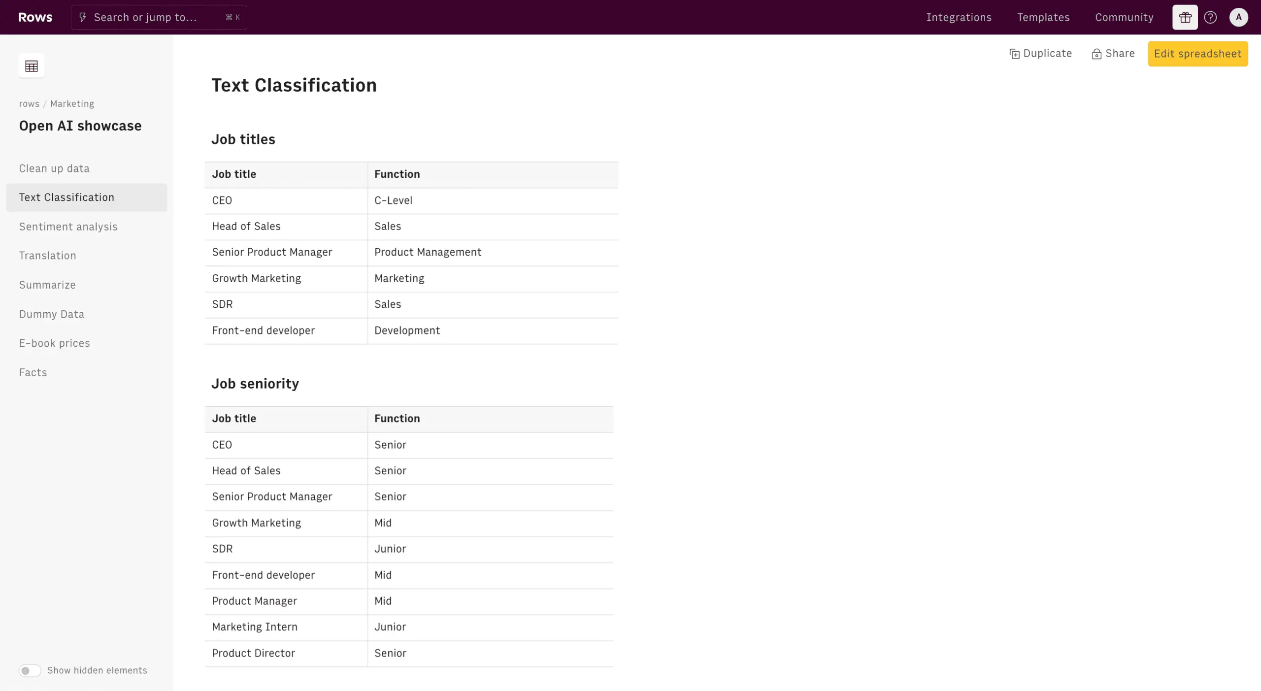
Task: Select the Product Director cell
Action: pyautogui.click(x=286, y=654)
